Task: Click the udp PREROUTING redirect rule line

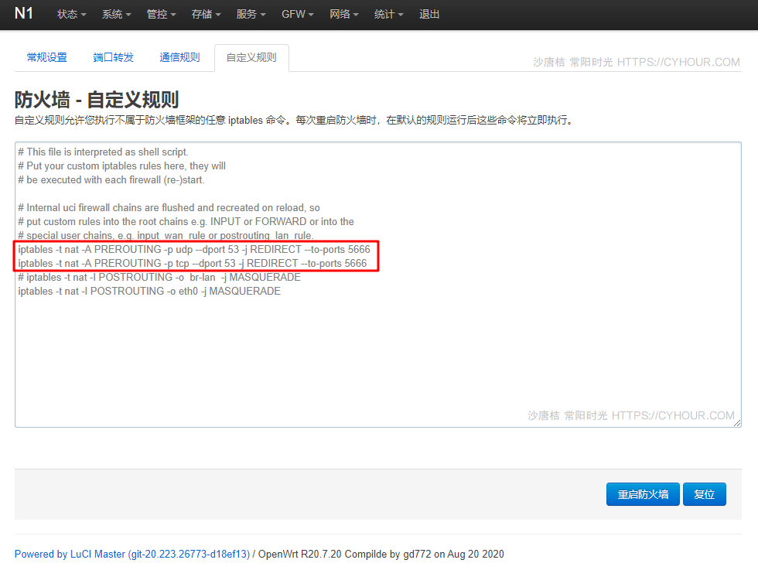Action: 194,250
